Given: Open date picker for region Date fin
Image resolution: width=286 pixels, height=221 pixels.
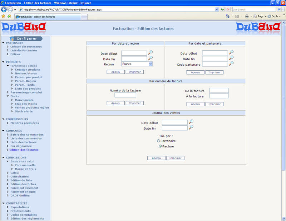Looking at the screenshot, I should [x=151, y=58].
